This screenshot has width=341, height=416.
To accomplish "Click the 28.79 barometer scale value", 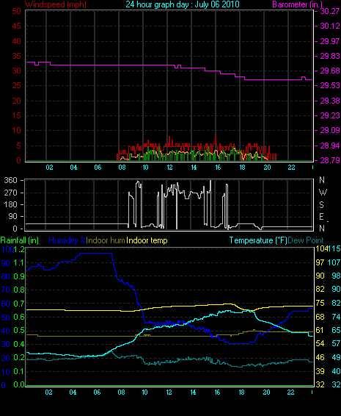I will [330, 160].
